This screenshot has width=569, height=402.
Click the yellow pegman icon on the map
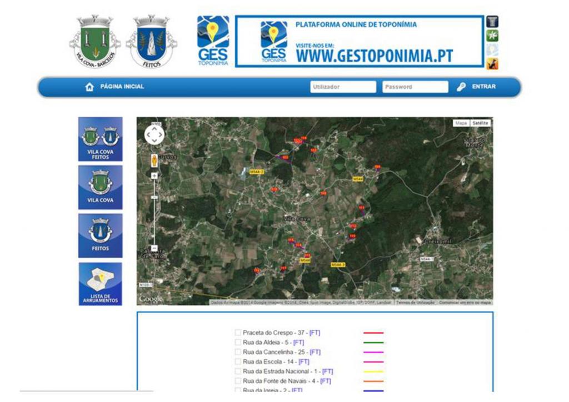click(x=154, y=160)
